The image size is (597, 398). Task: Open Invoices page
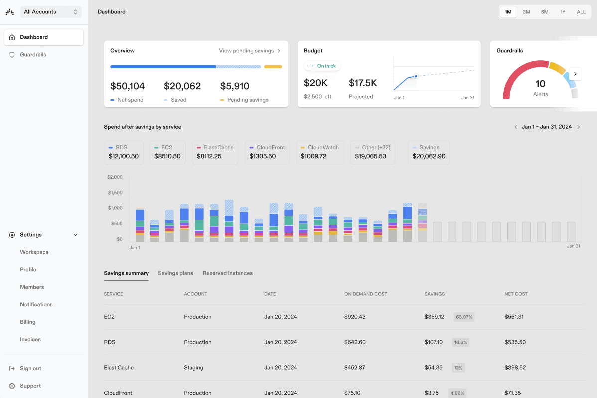(30, 339)
